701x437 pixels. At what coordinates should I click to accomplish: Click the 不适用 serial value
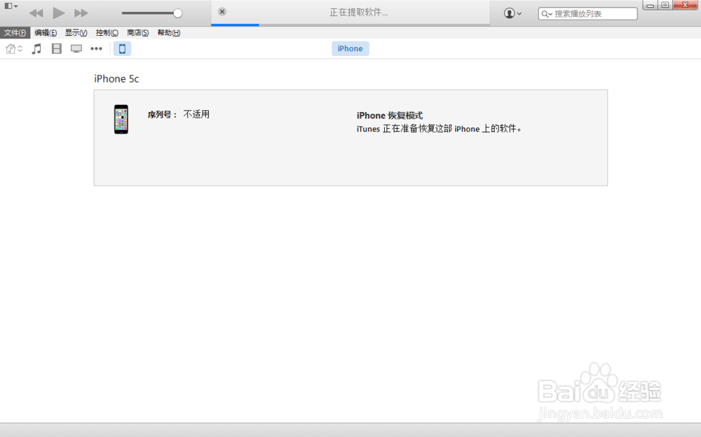pyautogui.click(x=196, y=114)
